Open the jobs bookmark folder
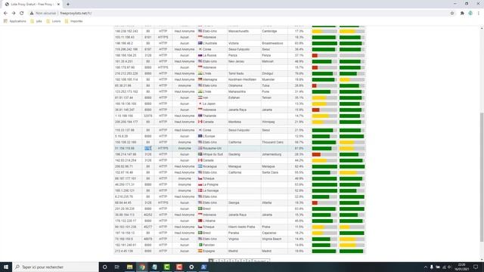The width and height of the screenshot is (484, 272). [36, 21]
